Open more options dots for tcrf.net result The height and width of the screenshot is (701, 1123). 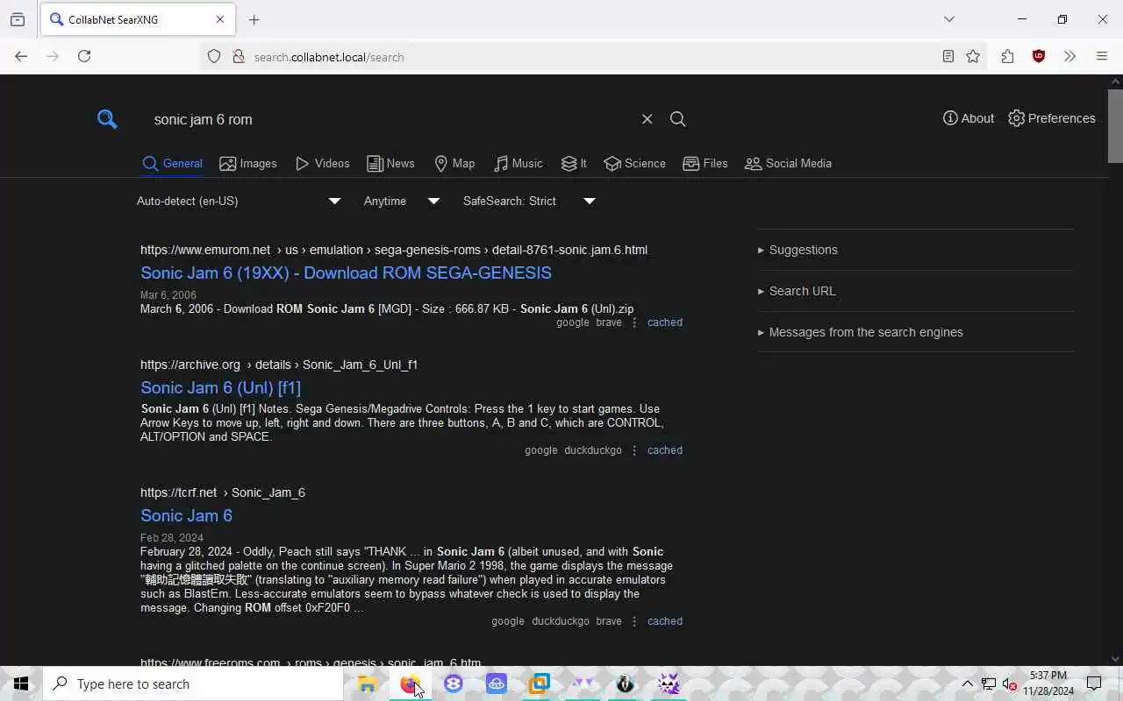tap(634, 621)
